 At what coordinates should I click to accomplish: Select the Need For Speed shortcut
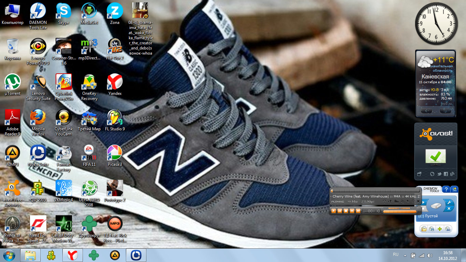click(x=38, y=229)
